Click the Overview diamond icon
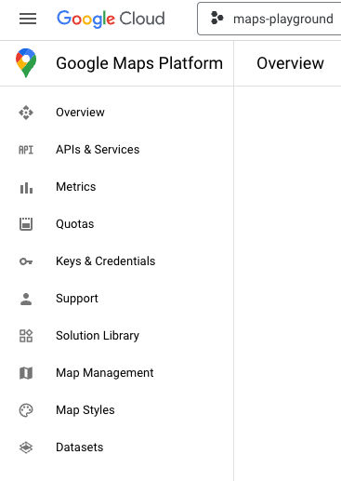 (x=26, y=113)
